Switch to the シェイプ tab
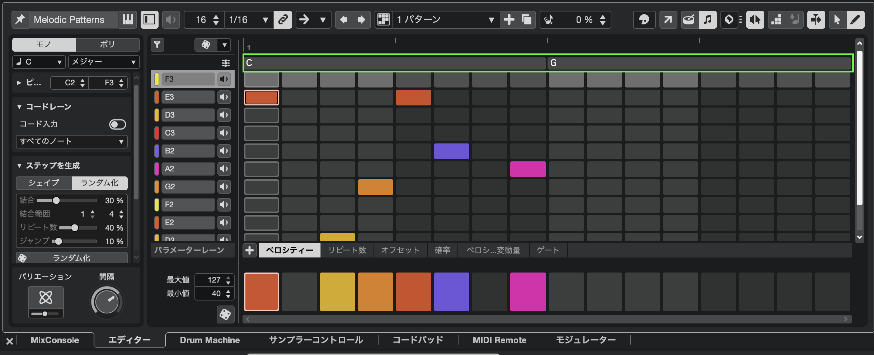The image size is (874, 355). point(44,183)
